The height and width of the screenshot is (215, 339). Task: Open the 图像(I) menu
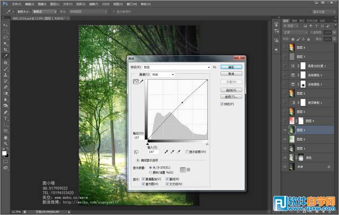click(x=42, y=4)
